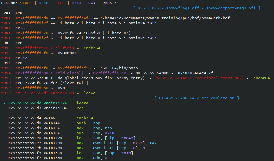274x161 pixels.
Task: Click the RAX register name
Action: (x=7, y=13)
